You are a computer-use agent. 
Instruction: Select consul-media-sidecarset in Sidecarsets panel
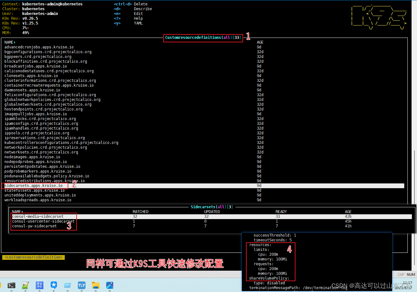[212, 217]
